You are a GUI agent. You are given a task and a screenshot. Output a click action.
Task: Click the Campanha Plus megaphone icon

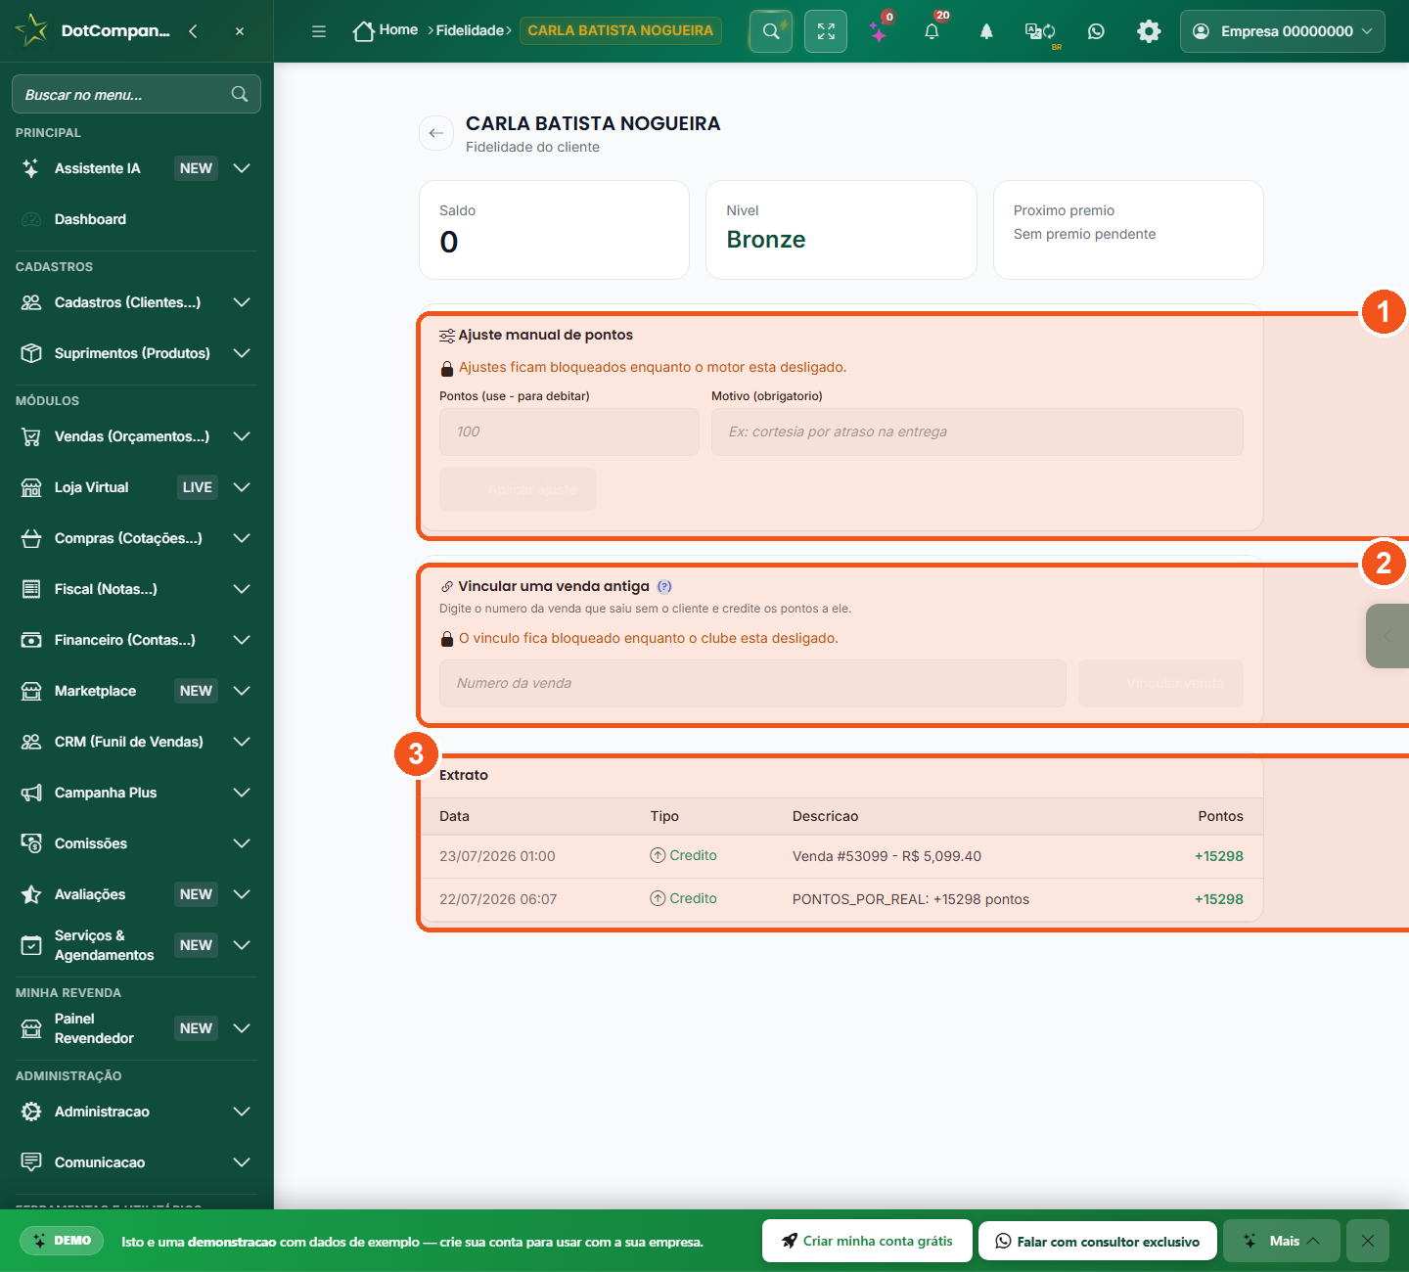tap(31, 793)
